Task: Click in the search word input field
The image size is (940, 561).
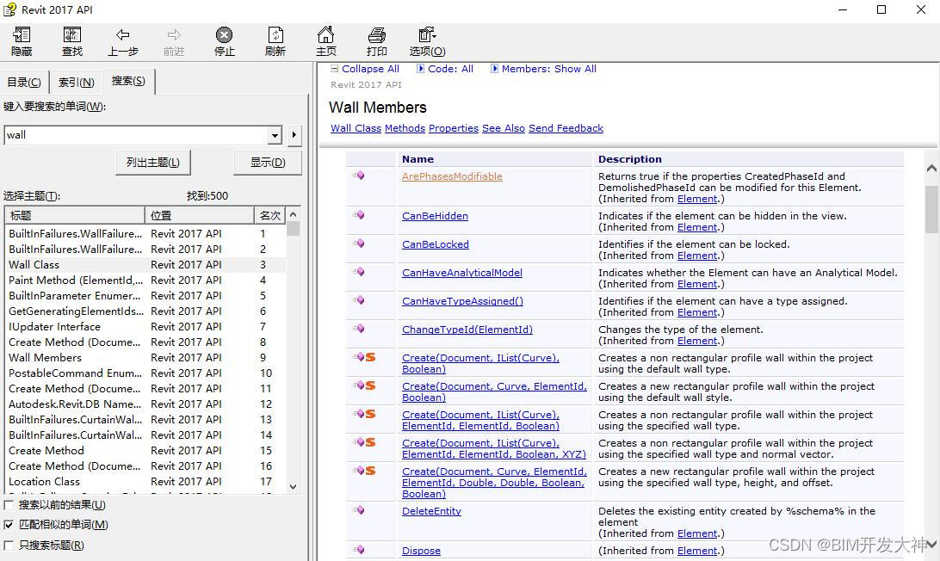Action: pos(136,135)
